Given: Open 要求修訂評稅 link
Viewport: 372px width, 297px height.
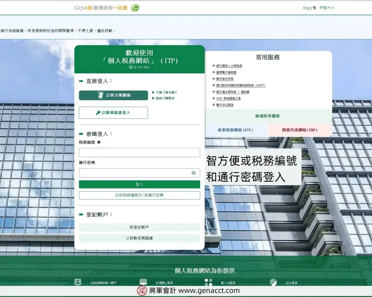Looking at the screenshot, I should click(225, 79).
